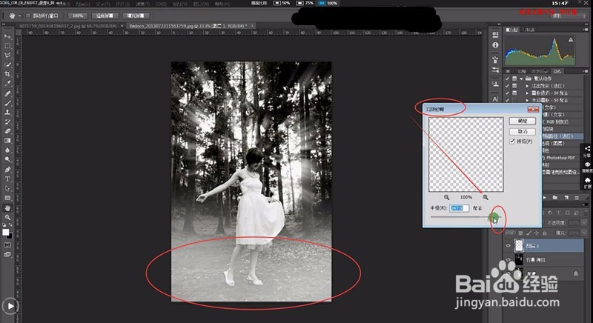Toggle scroll all windows checkbox in options bar

pyautogui.click(x=28, y=16)
